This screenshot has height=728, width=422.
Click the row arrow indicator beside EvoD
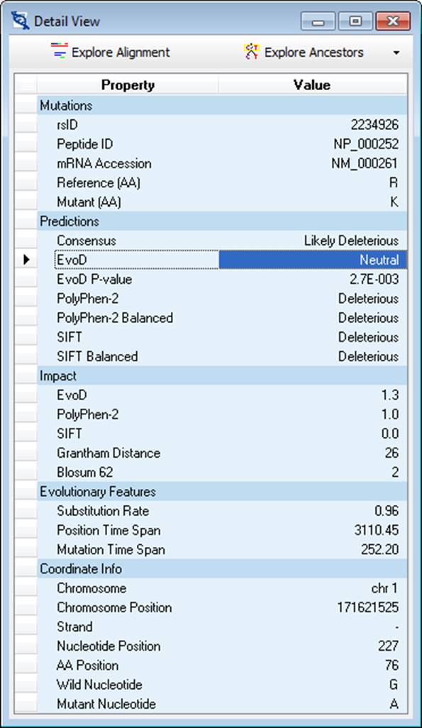click(x=26, y=260)
